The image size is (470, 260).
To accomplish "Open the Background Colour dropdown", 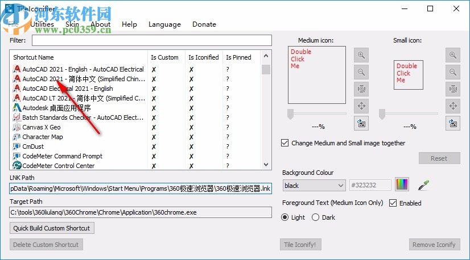I will tap(314, 186).
